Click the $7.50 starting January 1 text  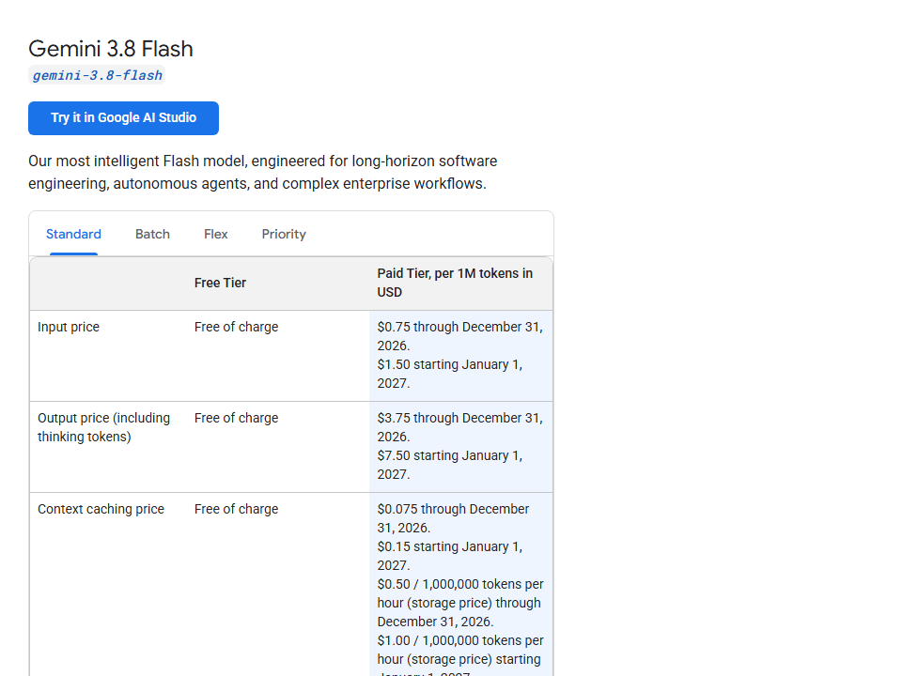click(450, 465)
